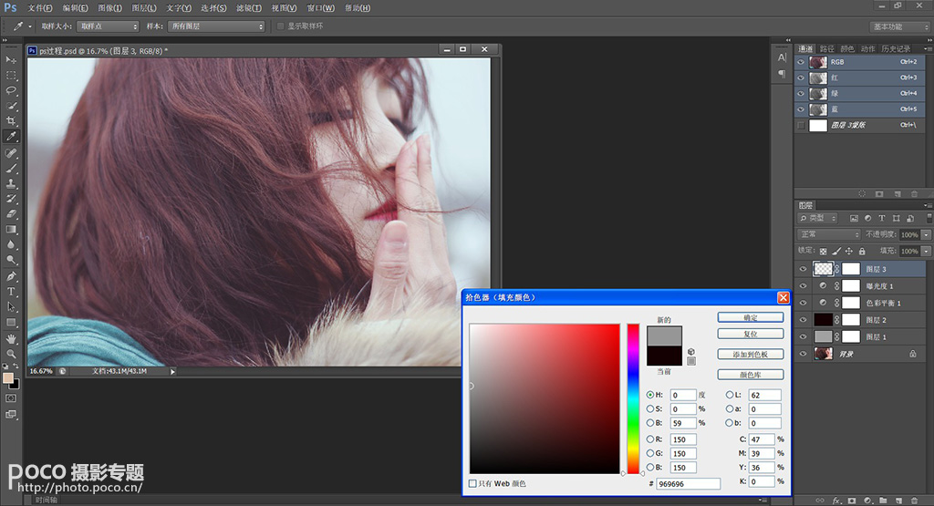Click the 颜色库 button
Image resolution: width=934 pixels, height=506 pixels.
pos(751,375)
